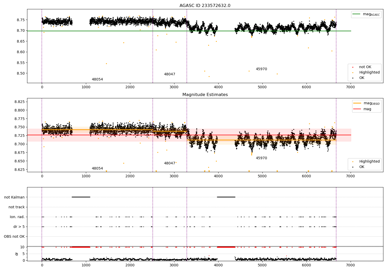Click the '8.775' y-tick in middle panel
The height and width of the screenshot is (271, 387).
[x=20, y=119]
